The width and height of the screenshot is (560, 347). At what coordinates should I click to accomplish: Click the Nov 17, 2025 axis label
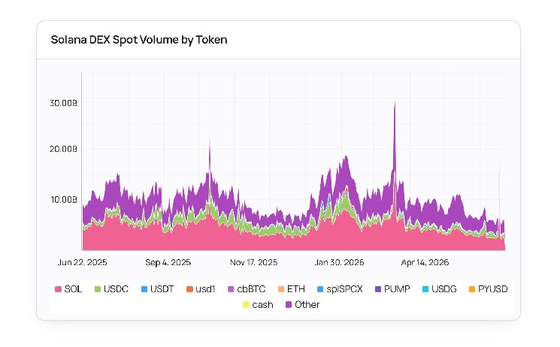[253, 262]
